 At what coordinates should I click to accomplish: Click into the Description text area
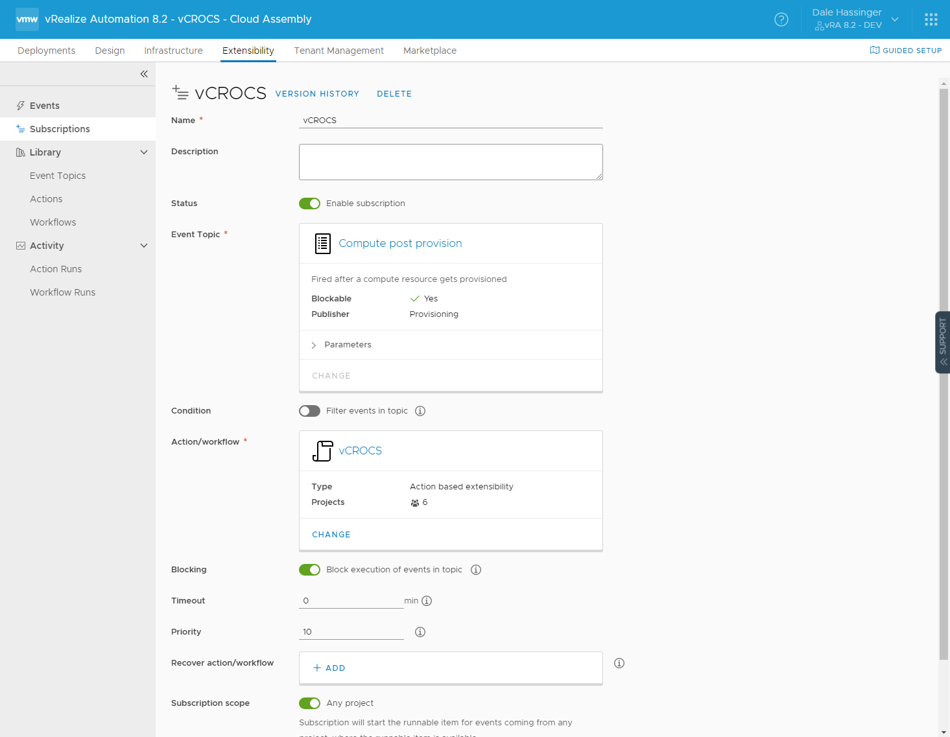pyautogui.click(x=450, y=162)
